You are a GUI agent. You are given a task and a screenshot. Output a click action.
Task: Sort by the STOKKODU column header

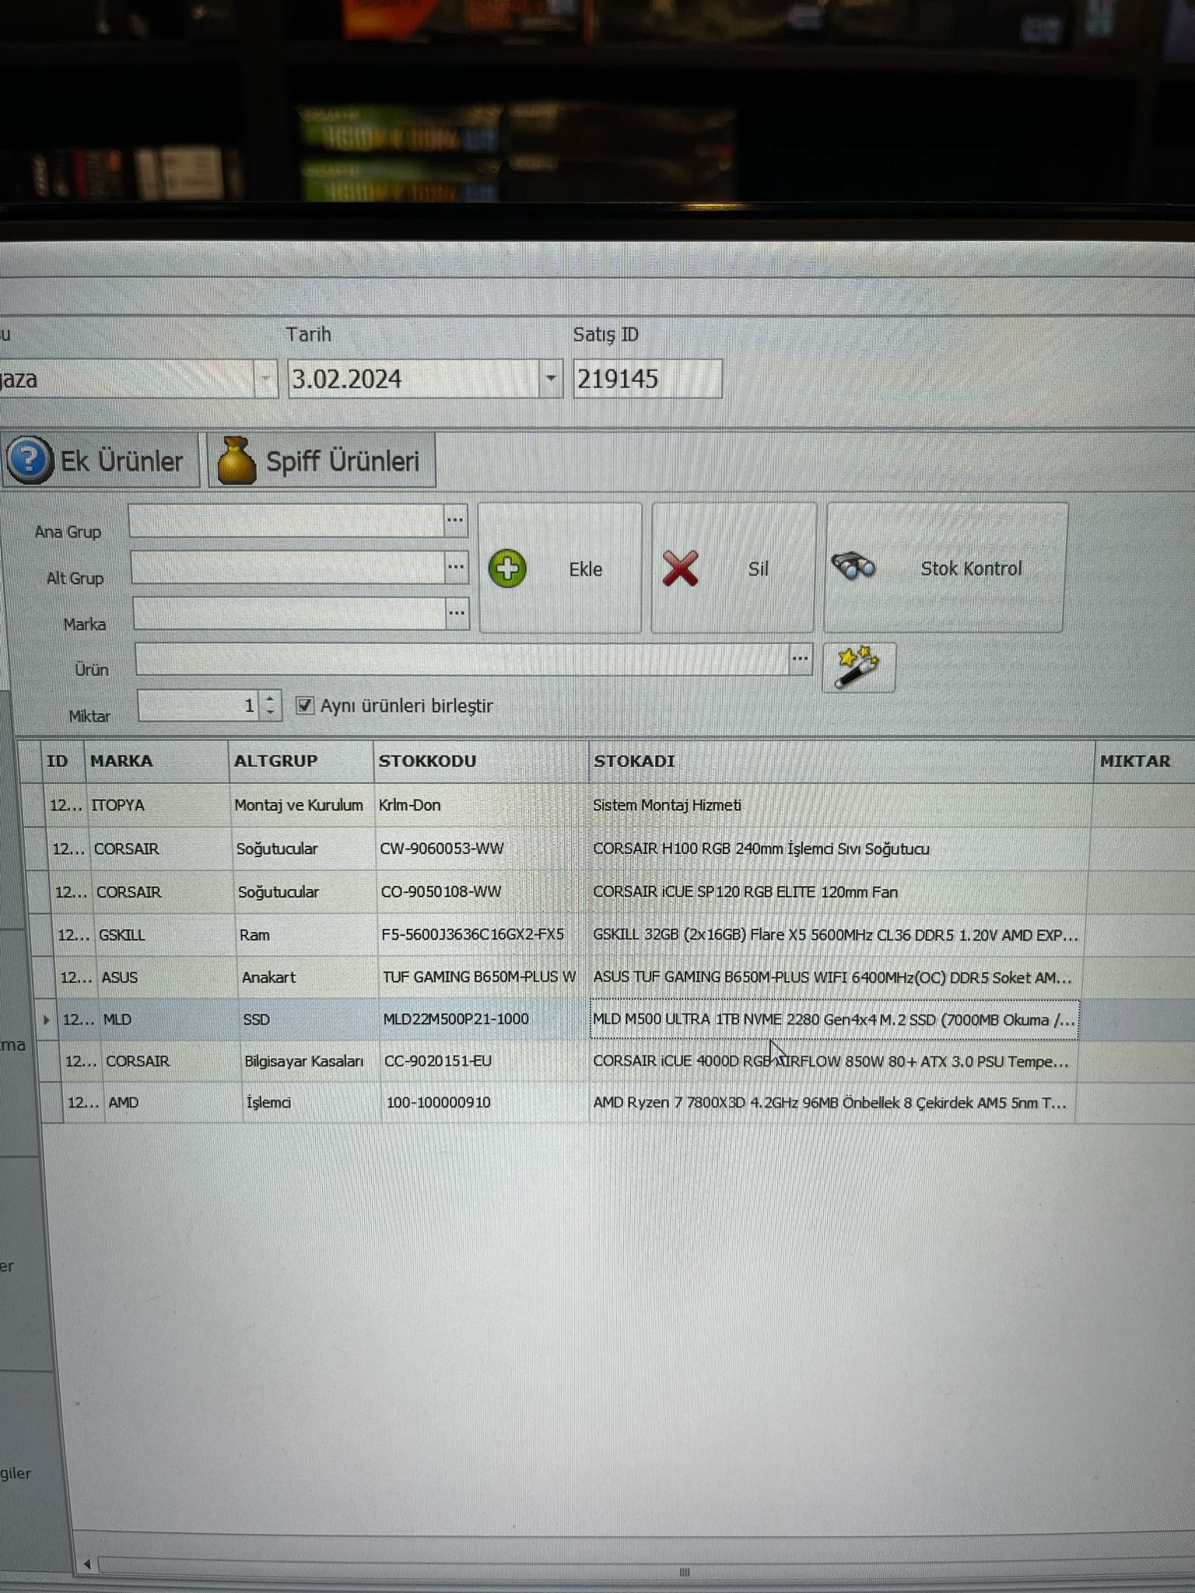(480, 761)
